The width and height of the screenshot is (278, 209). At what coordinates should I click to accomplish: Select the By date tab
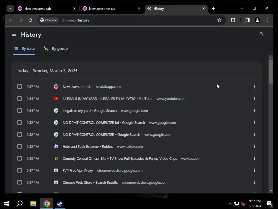24,48
